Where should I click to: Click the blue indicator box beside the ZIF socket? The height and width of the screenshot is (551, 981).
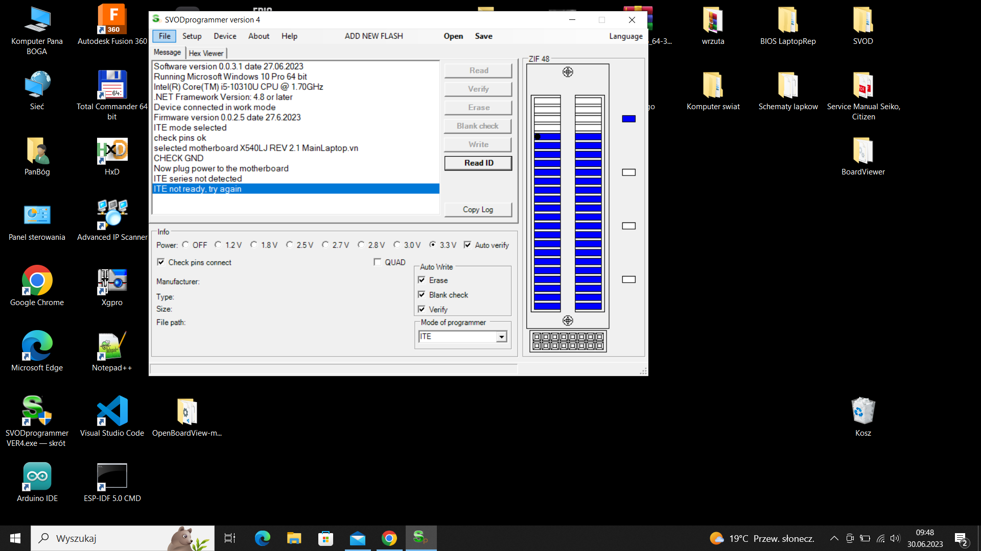click(x=628, y=119)
